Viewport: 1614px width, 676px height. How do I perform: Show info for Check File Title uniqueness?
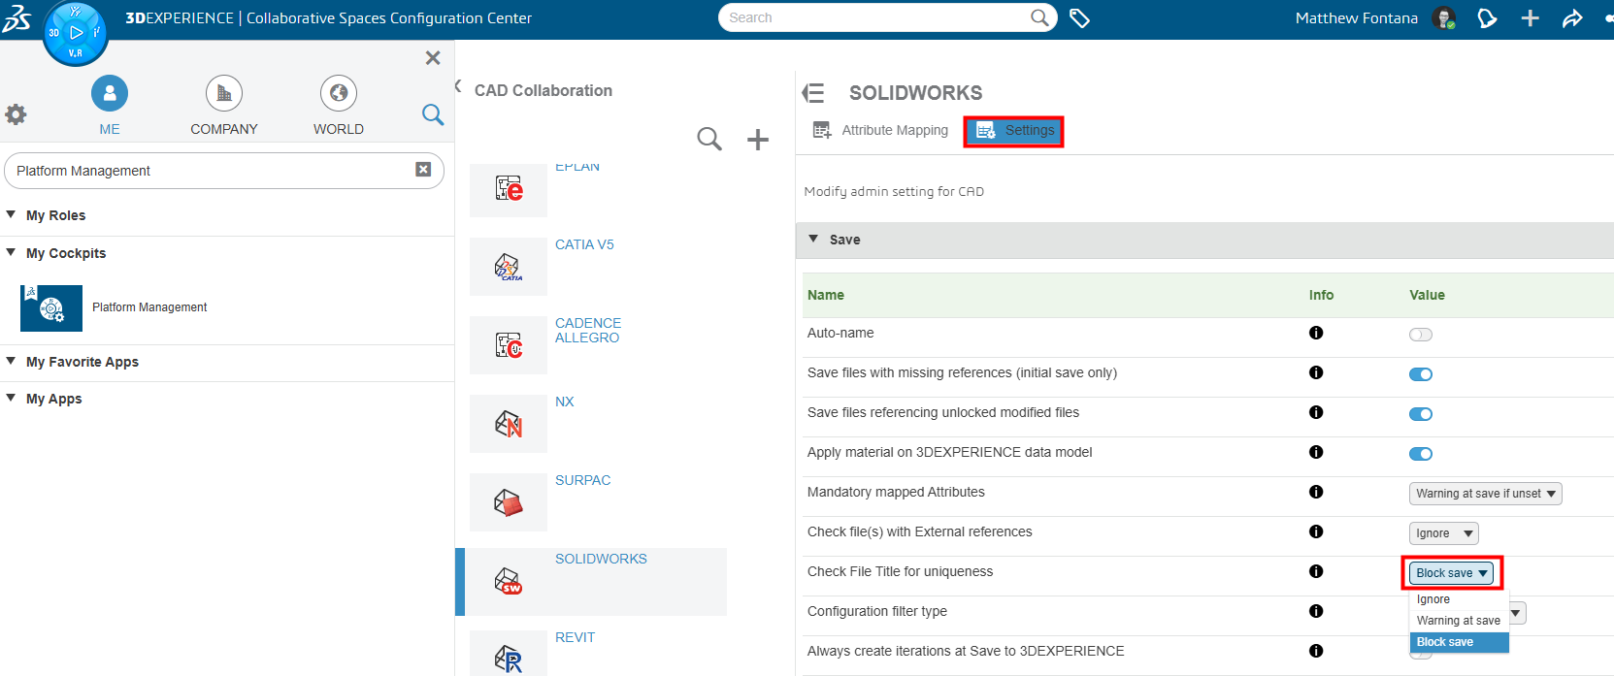point(1316,571)
